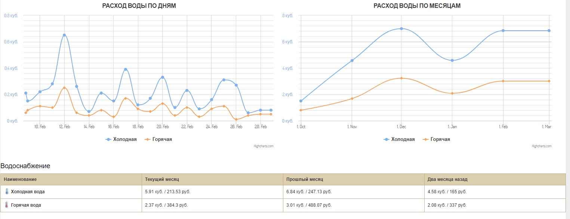Open Highcharts.com link under daily chart
This screenshot has height=219, width=570.
pos(264,146)
